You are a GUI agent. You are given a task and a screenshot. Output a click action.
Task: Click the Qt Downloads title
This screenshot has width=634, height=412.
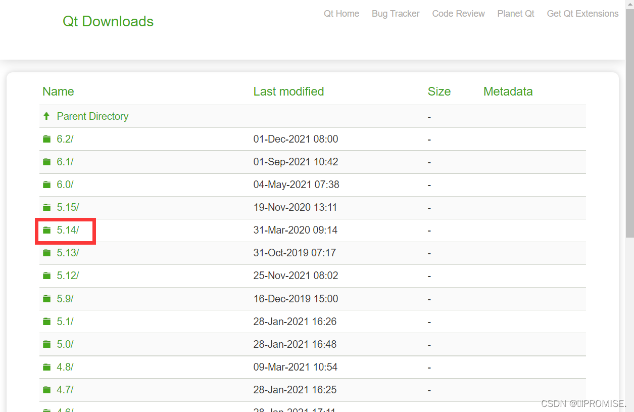point(108,21)
